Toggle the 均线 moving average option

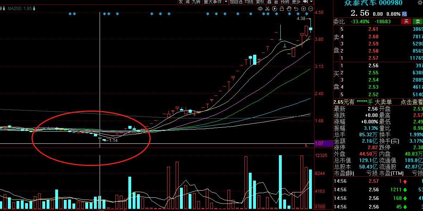pos(249,2)
